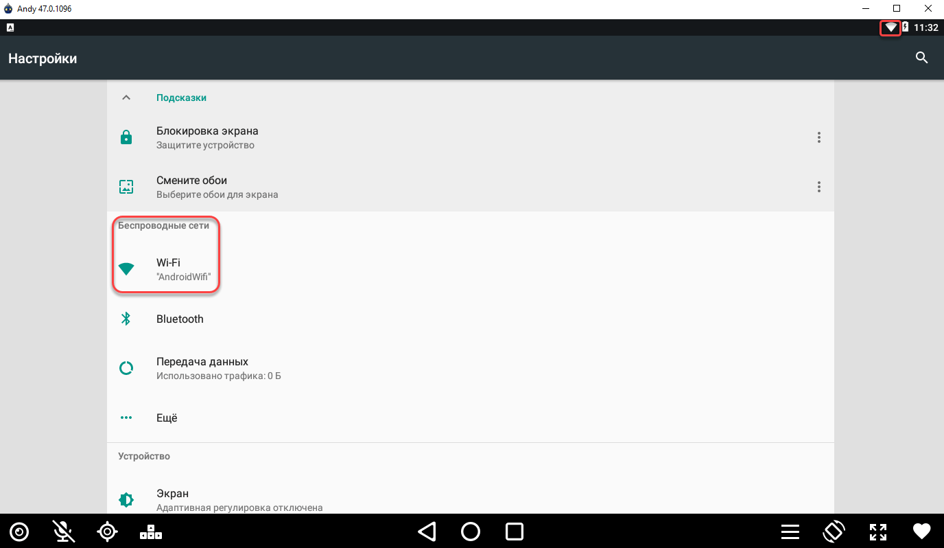Click the heart favorite icon
This screenshot has height=548, width=944.
point(921,532)
